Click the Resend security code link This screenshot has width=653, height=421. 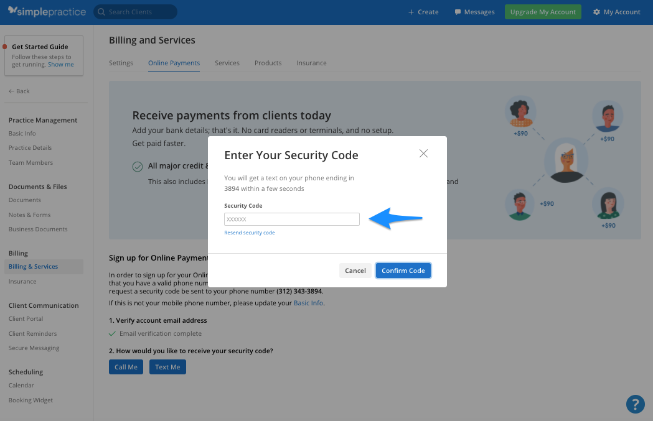point(249,232)
